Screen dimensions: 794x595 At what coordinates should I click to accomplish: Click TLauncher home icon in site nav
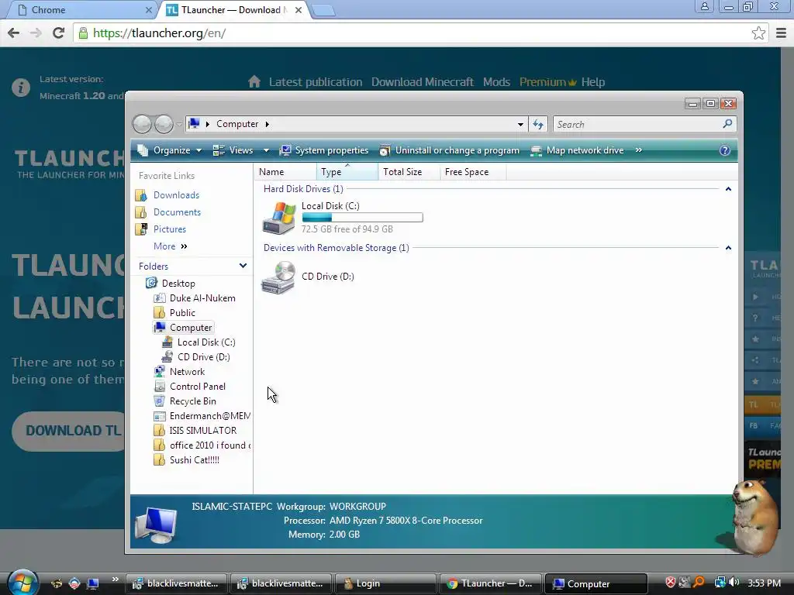point(254,81)
